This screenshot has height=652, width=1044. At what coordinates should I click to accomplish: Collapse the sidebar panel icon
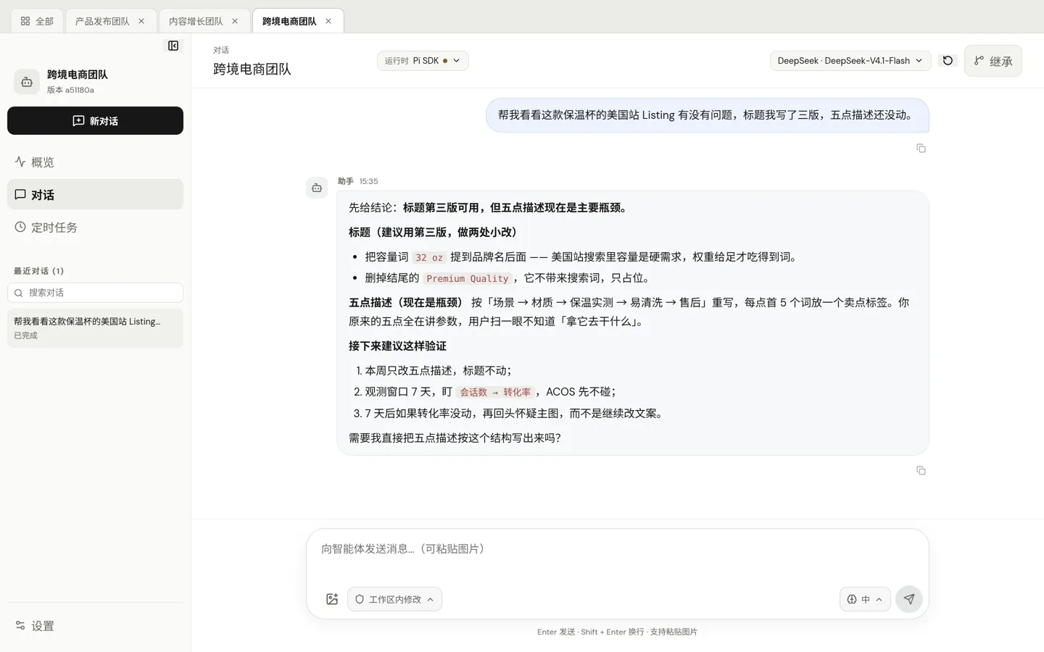coord(173,46)
